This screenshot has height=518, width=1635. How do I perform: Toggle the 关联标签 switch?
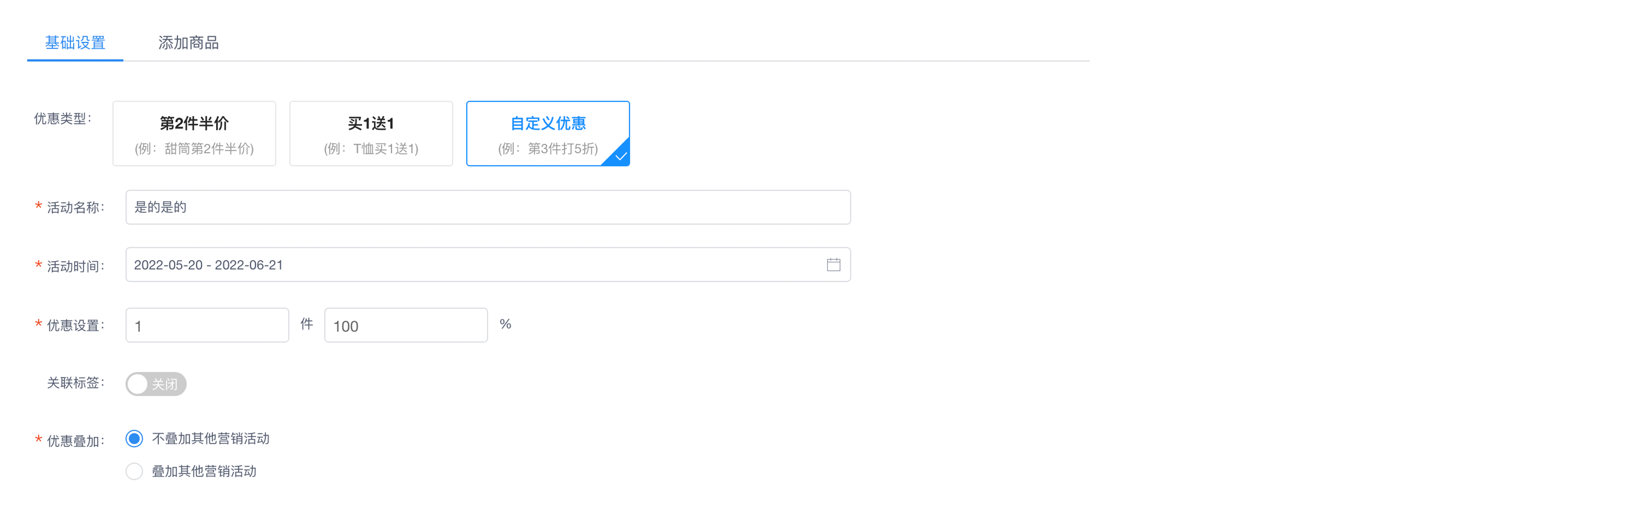tap(156, 384)
